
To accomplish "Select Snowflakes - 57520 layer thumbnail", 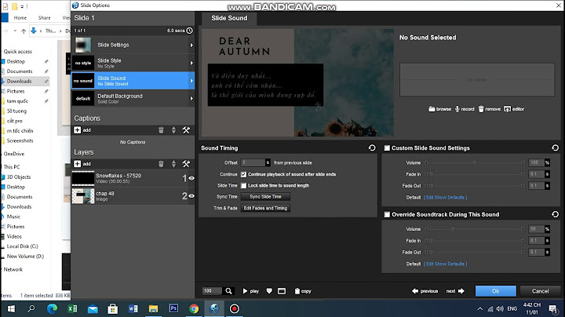I will click(83, 178).
